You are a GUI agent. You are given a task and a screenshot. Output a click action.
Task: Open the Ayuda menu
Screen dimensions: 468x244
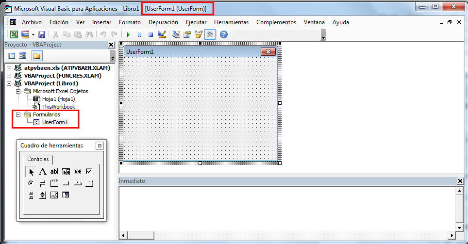[x=340, y=22]
